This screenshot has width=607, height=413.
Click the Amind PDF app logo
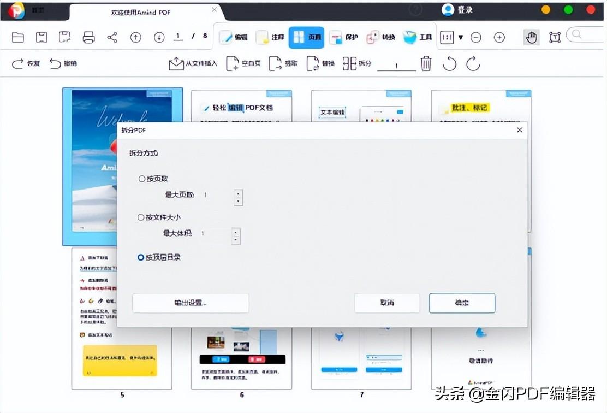16,10
